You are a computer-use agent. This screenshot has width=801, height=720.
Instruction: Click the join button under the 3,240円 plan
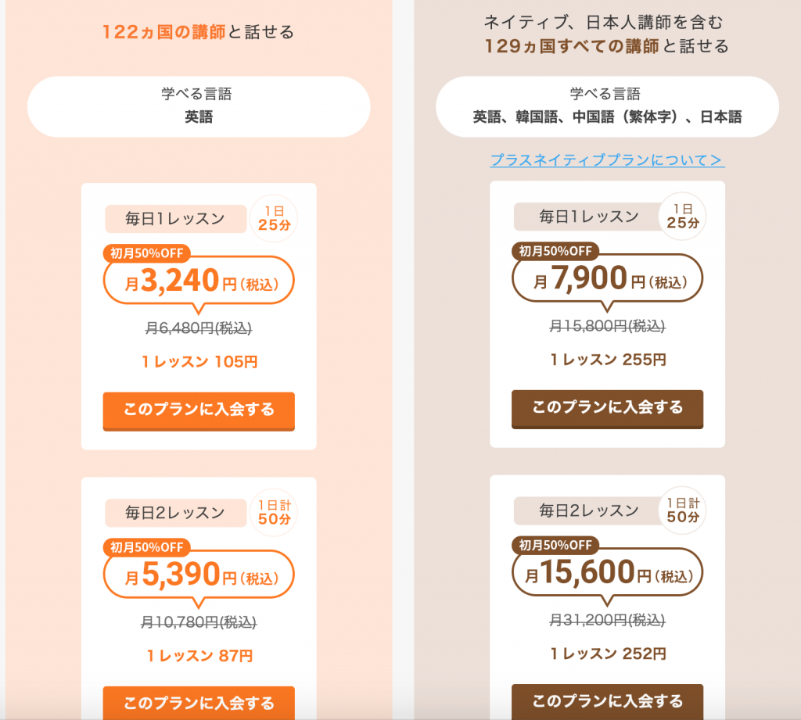click(199, 410)
